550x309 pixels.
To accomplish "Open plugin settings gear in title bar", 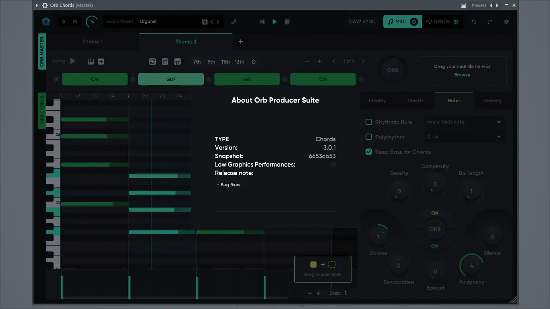I will tap(45, 5).
